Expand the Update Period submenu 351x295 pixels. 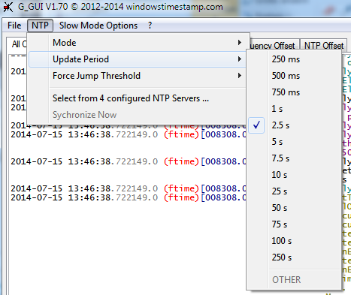click(137, 59)
